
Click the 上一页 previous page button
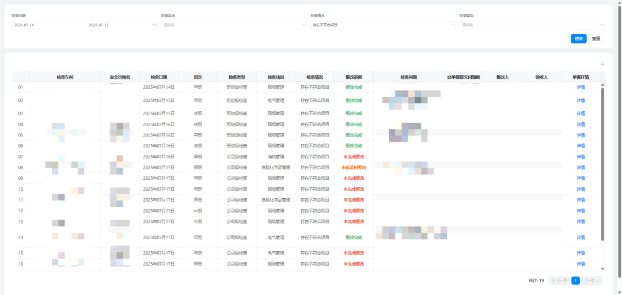pos(559,281)
